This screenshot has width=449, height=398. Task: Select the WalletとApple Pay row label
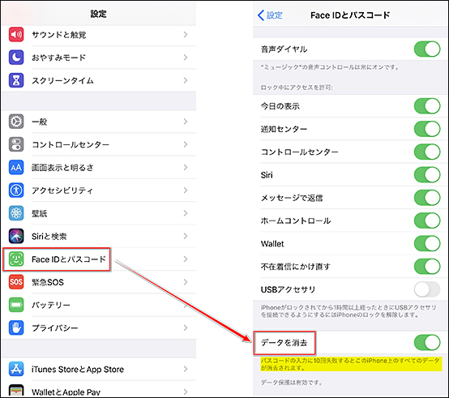[66, 392]
